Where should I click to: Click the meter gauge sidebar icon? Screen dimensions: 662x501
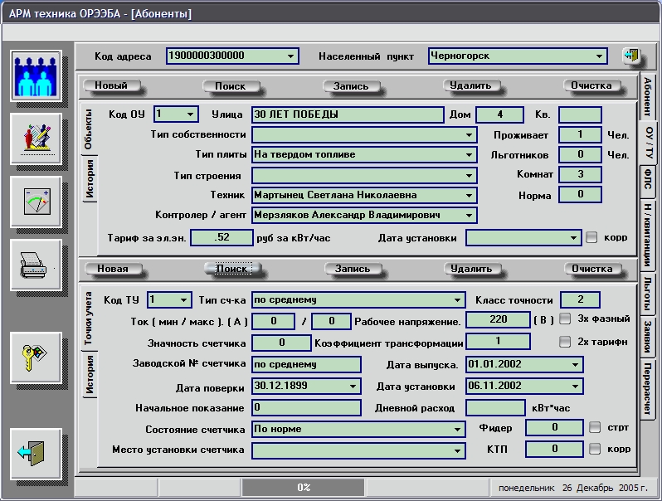click(36, 202)
